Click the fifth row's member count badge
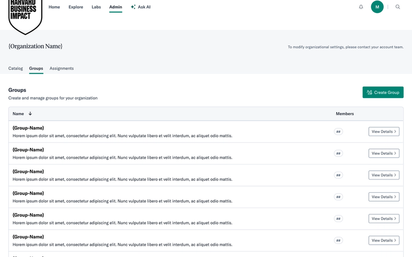This screenshot has height=257, width=412. pyautogui.click(x=338, y=219)
